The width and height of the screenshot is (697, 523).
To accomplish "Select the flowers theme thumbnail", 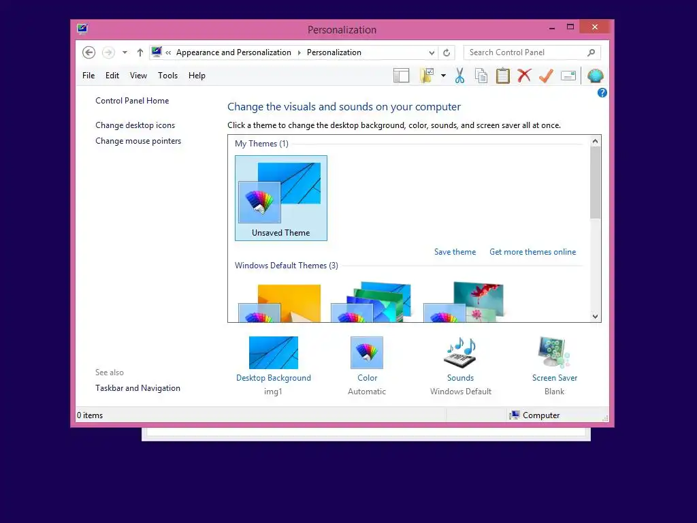I will click(464, 302).
